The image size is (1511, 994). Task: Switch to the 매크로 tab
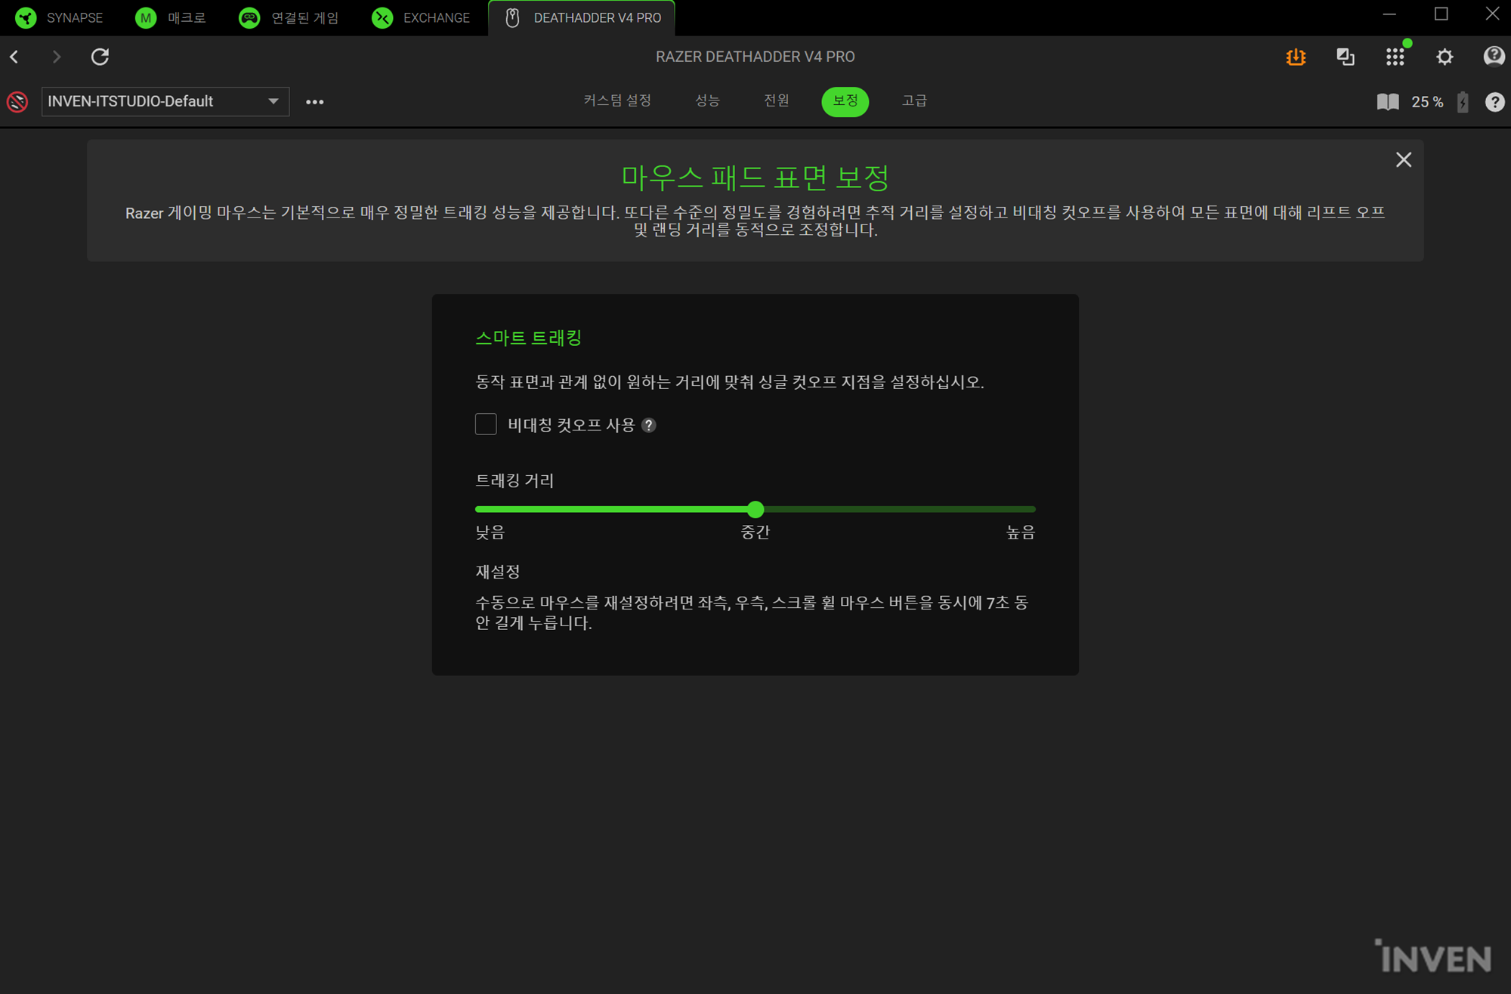tap(171, 17)
